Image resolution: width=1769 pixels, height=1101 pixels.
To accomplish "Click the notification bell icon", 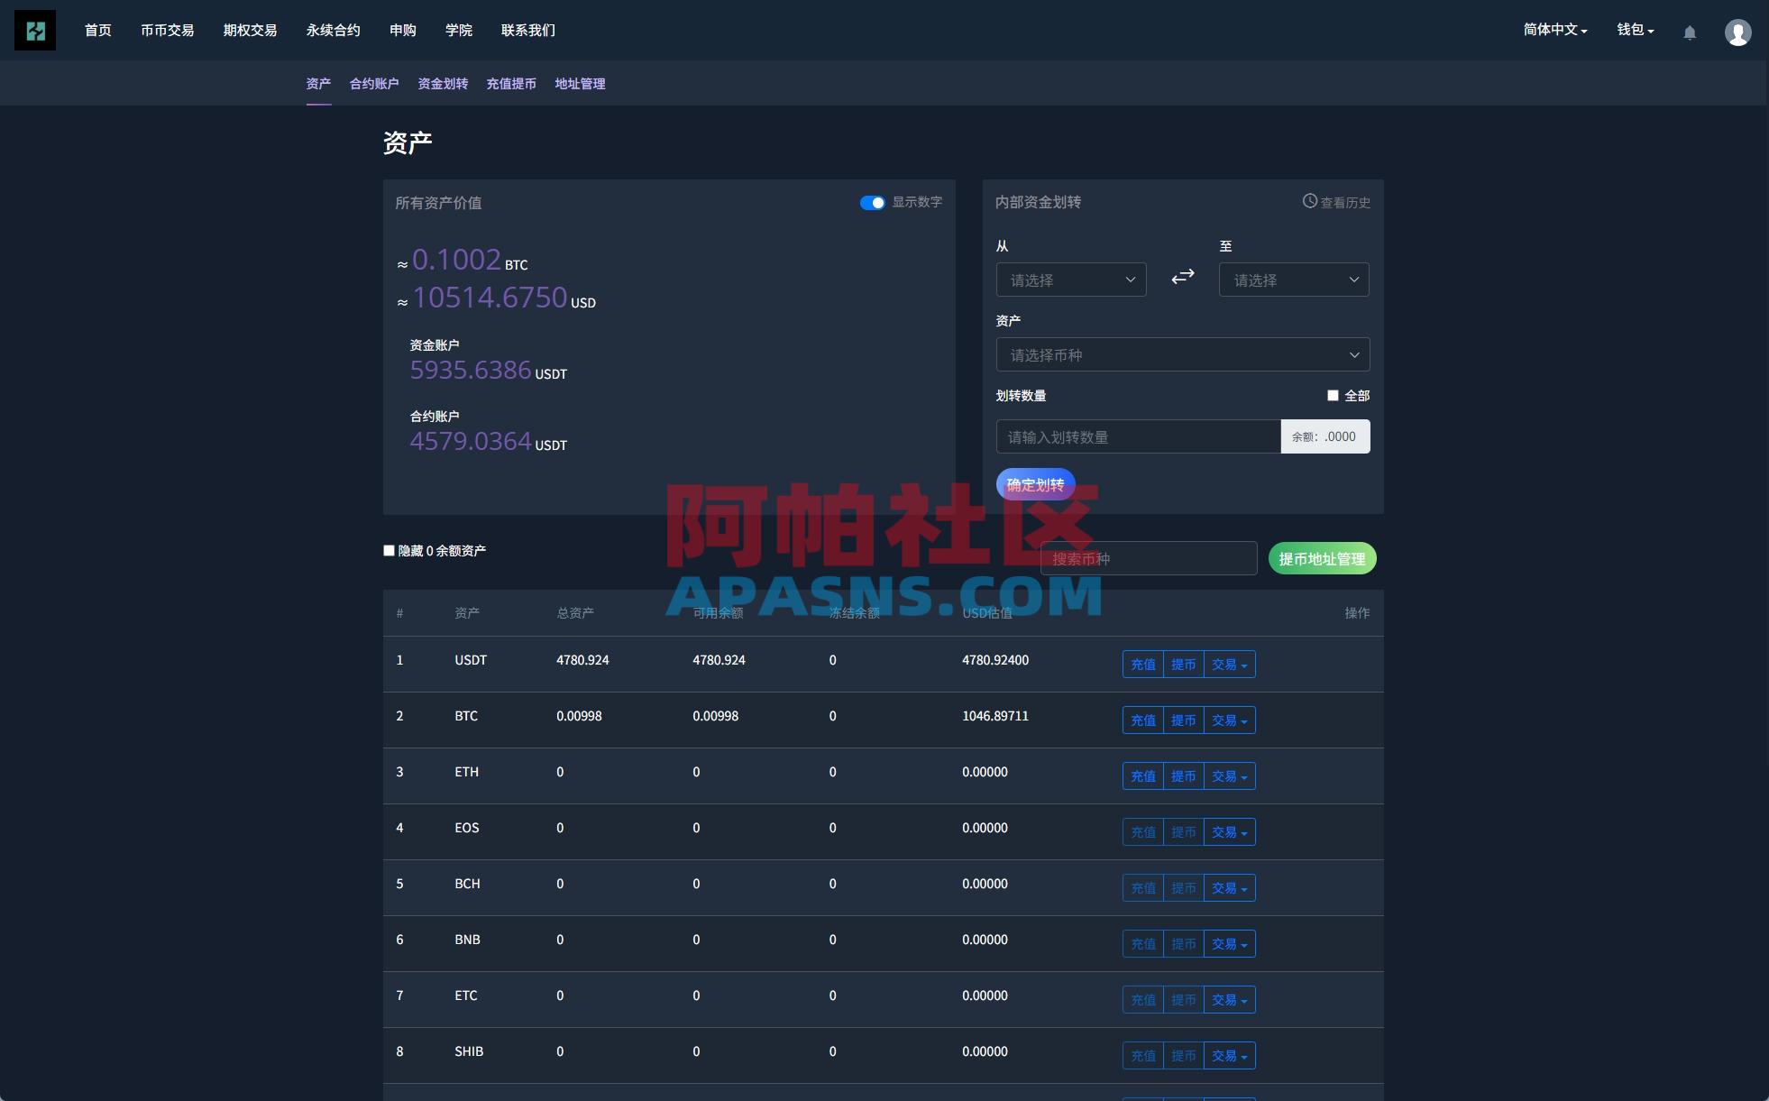I will click(x=1691, y=32).
